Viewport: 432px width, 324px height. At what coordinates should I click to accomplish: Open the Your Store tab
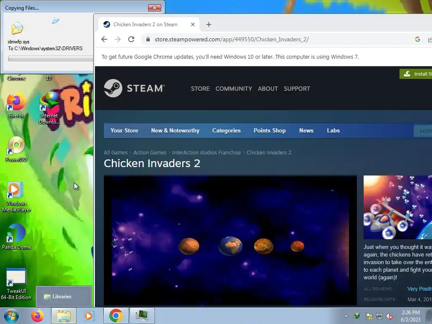tap(124, 131)
